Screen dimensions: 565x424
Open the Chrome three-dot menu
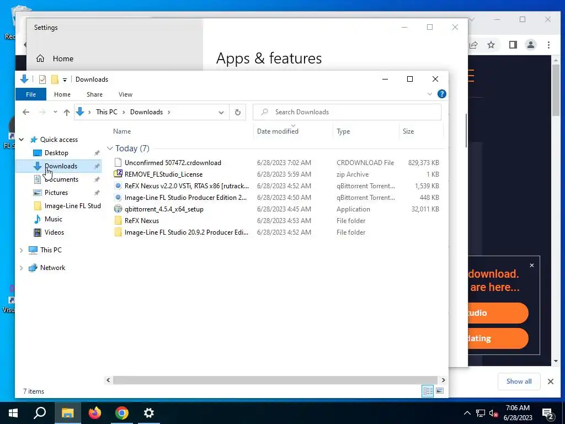(x=548, y=45)
